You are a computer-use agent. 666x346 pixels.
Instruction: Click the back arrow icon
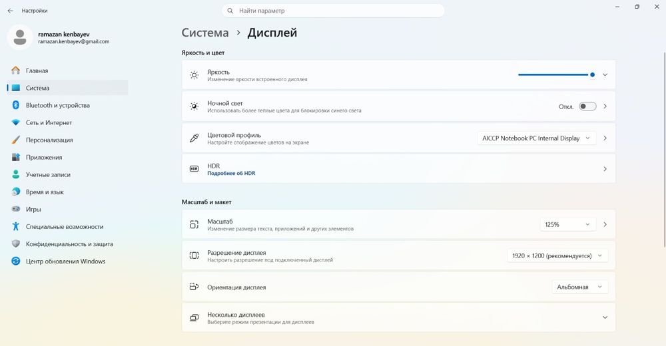pyautogui.click(x=10, y=11)
